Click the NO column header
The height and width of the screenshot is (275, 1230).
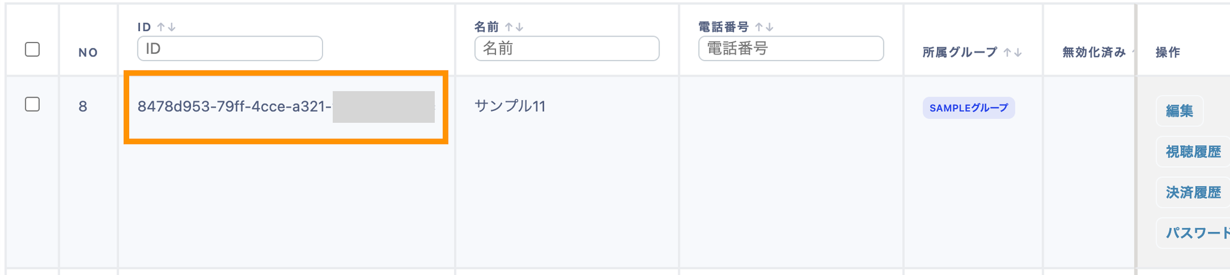point(88,53)
